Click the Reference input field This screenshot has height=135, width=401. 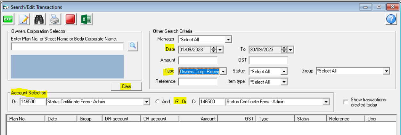pos(198,82)
